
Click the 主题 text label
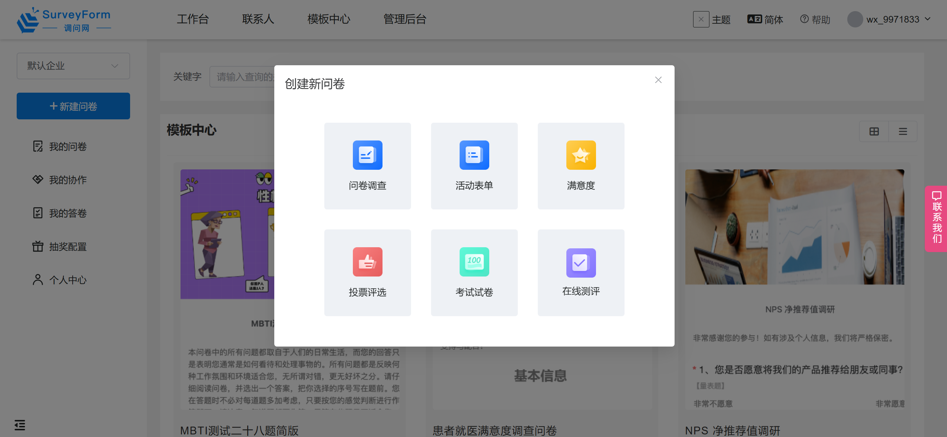(x=721, y=20)
